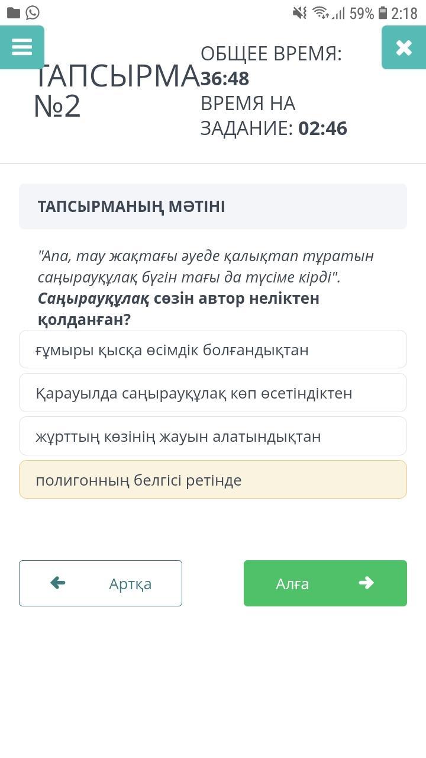Screen dimensions: 426x758
Task: Tap the task time 02:46 counter
Action: pyautogui.click(x=322, y=129)
